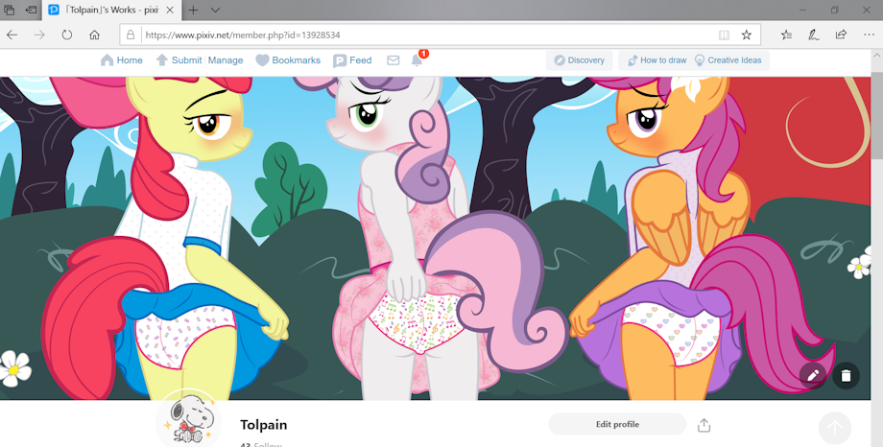Click the share icon beside Edit profile
Image resolution: width=883 pixels, height=447 pixels.
(704, 425)
